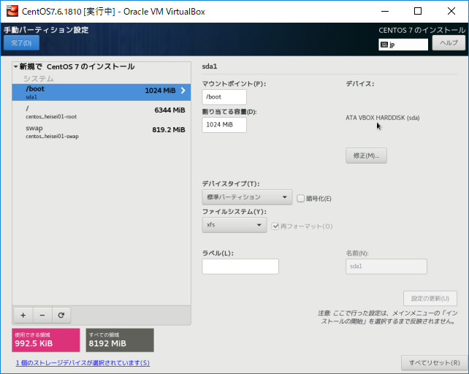Click the VirtualBox app icon in title bar
This screenshot has width=469, height=374.
(x=12, y=11)
